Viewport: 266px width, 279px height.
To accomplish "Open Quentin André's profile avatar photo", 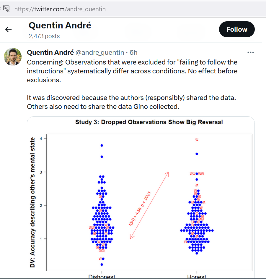I will coord(13,57).
